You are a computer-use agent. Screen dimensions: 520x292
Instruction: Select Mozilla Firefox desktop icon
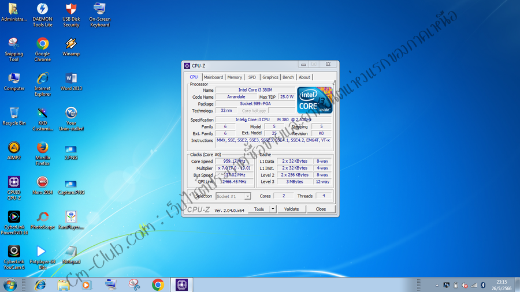tap(42, 154)
